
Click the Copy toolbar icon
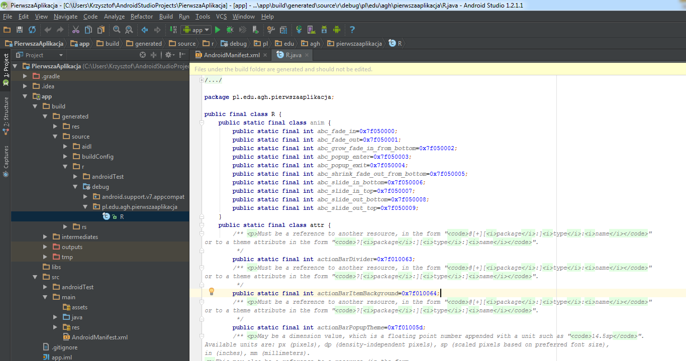88,30
